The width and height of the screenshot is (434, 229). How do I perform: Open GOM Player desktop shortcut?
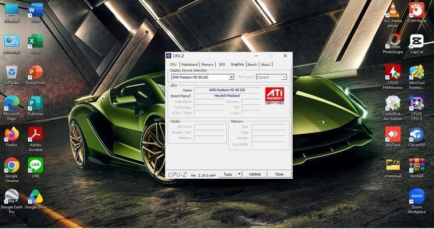pyautogui.click(x=417, y=13)
